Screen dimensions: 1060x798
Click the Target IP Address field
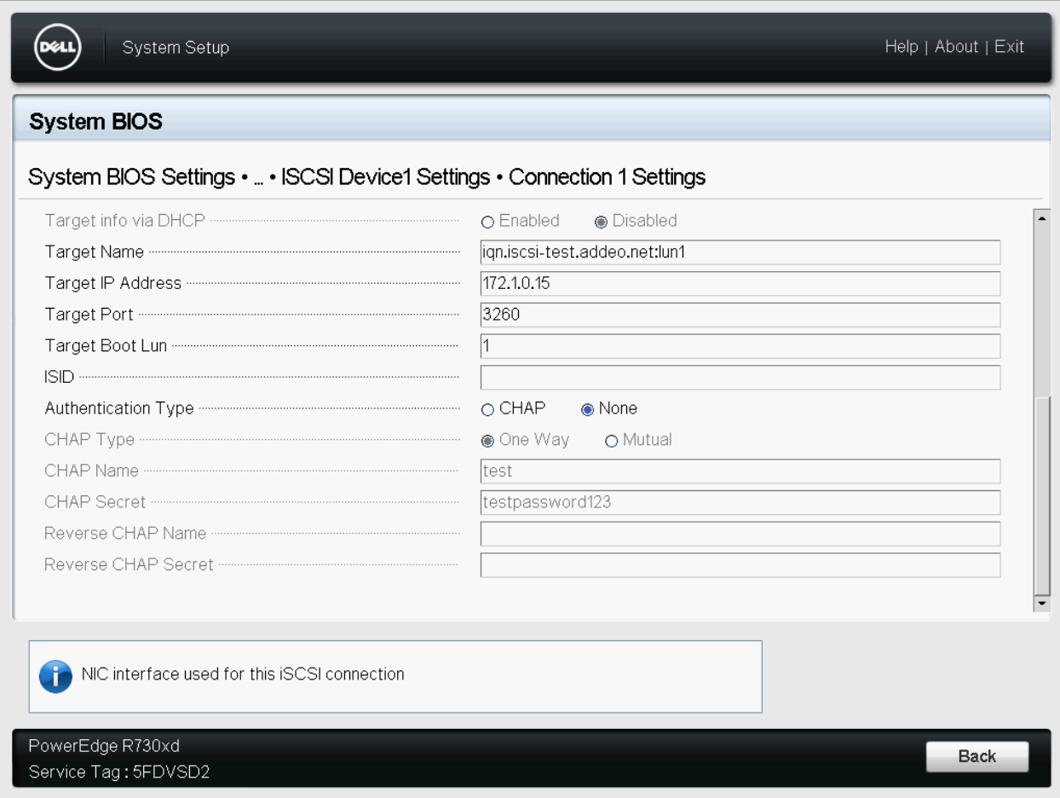740,283
